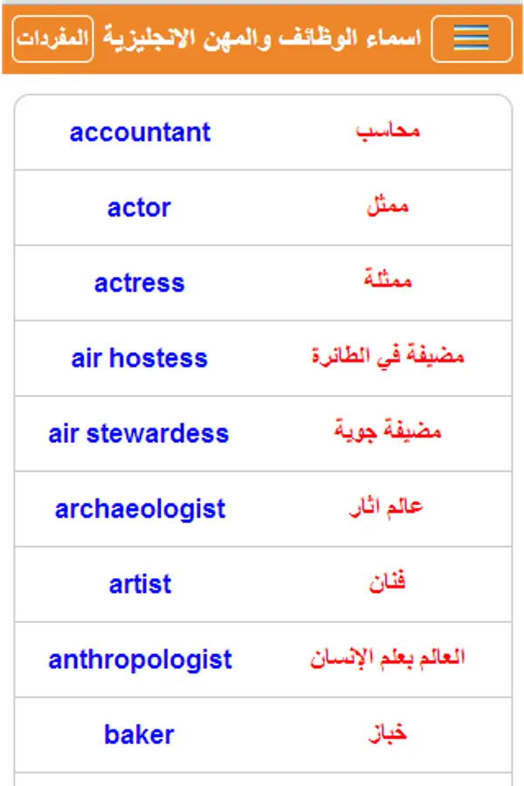Tap the Arabic word ممثلة
This screenshot has width=524, height=786.
[387, 281]
